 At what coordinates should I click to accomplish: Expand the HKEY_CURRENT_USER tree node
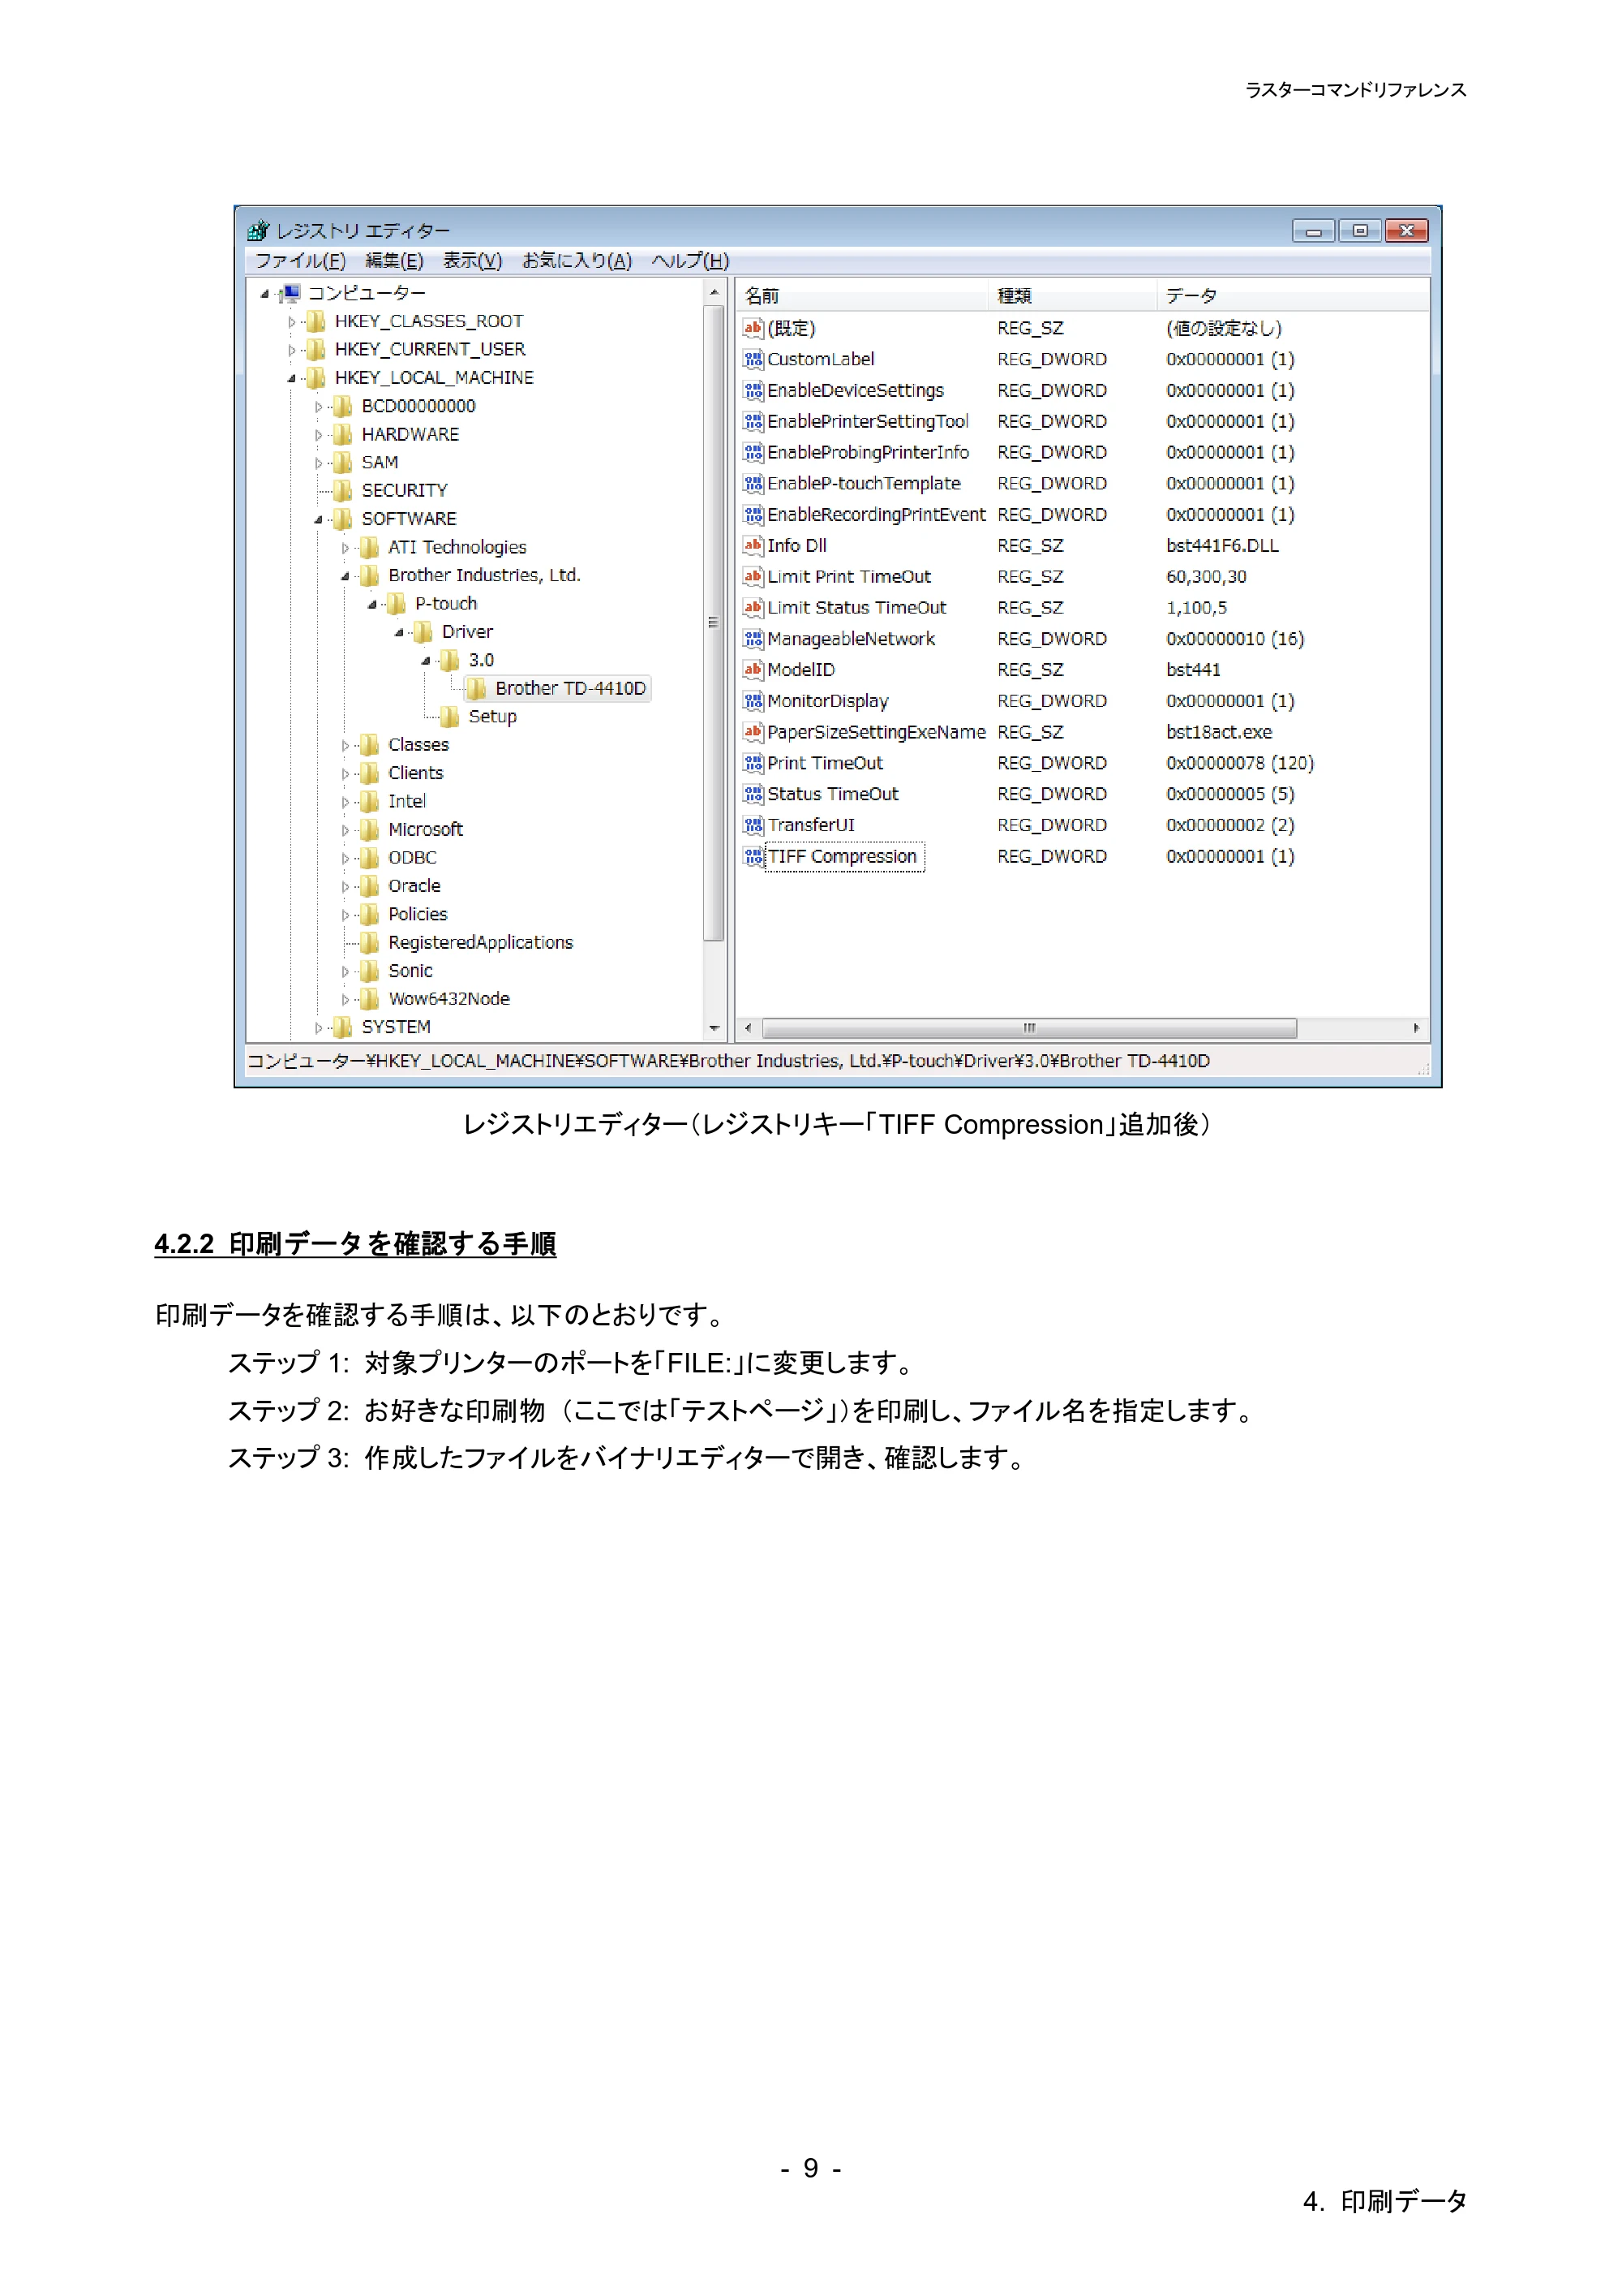click(292, 350)
